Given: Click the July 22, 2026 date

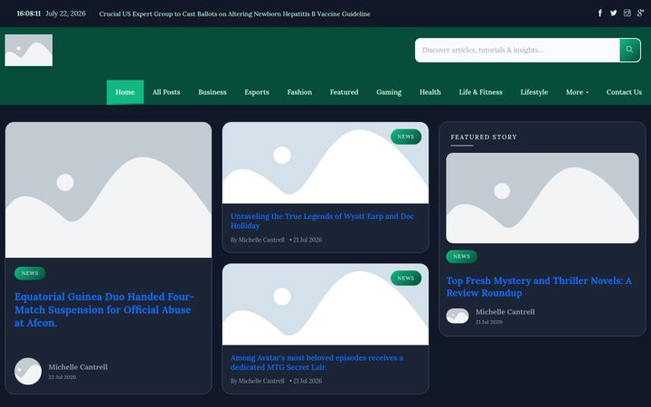Looking at the screenshot, I should tap(66, 14).
